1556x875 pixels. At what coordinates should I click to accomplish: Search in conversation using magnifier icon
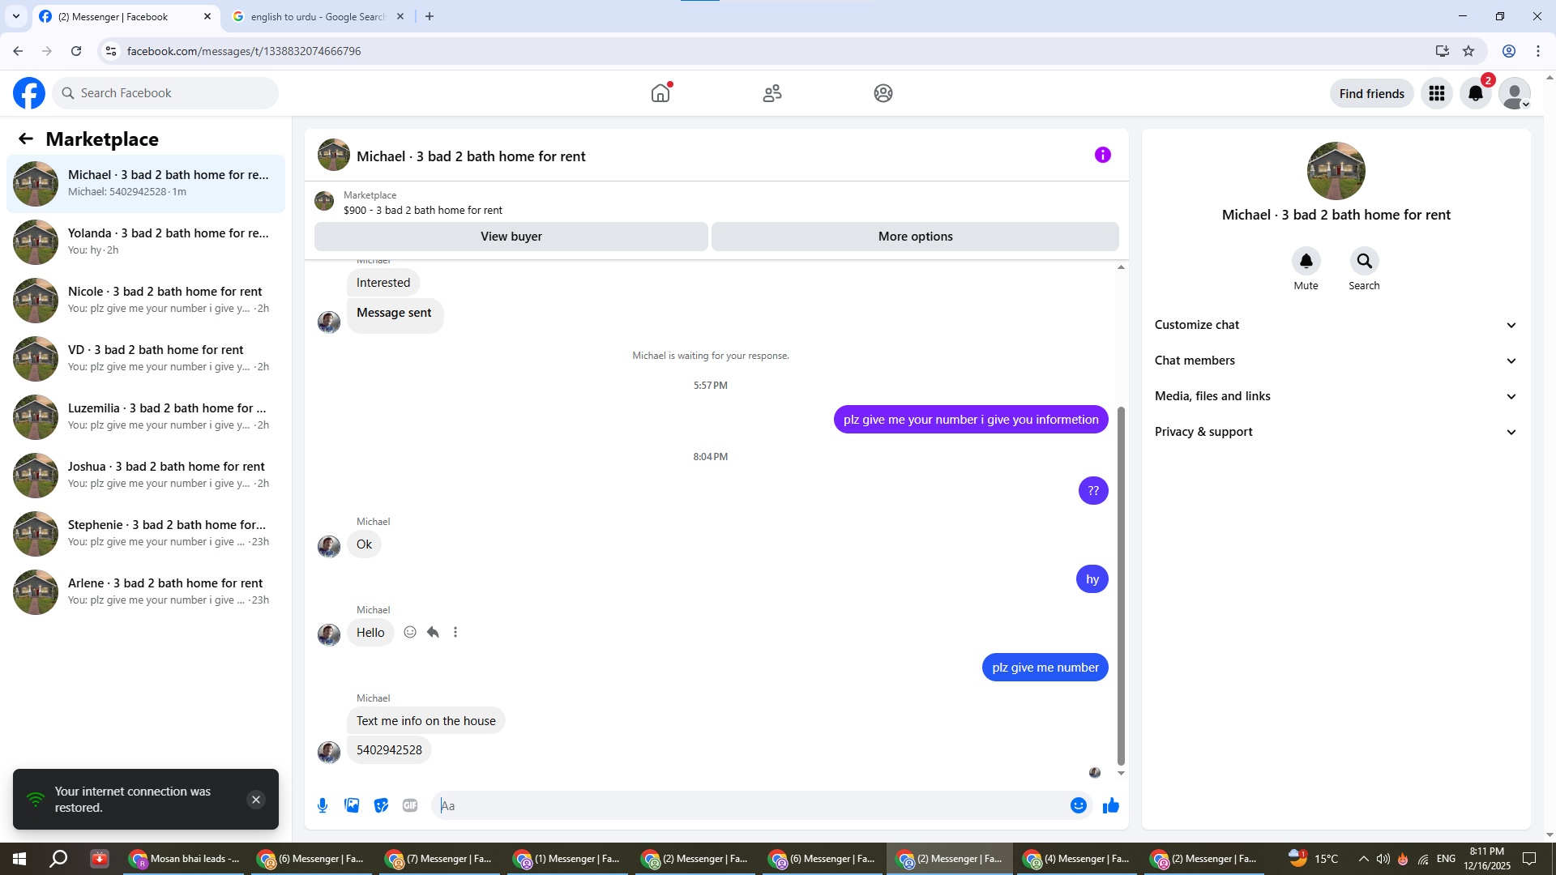(1365, 261)
